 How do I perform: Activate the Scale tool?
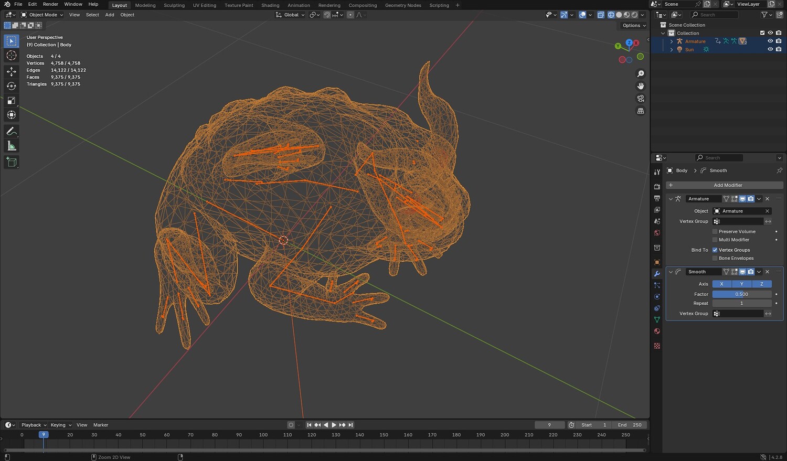pyautogui.click(x=12, y=100)
